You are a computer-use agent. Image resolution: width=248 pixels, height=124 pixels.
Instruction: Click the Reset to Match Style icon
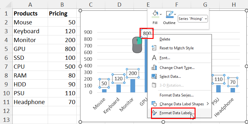(x=154, y=48)
